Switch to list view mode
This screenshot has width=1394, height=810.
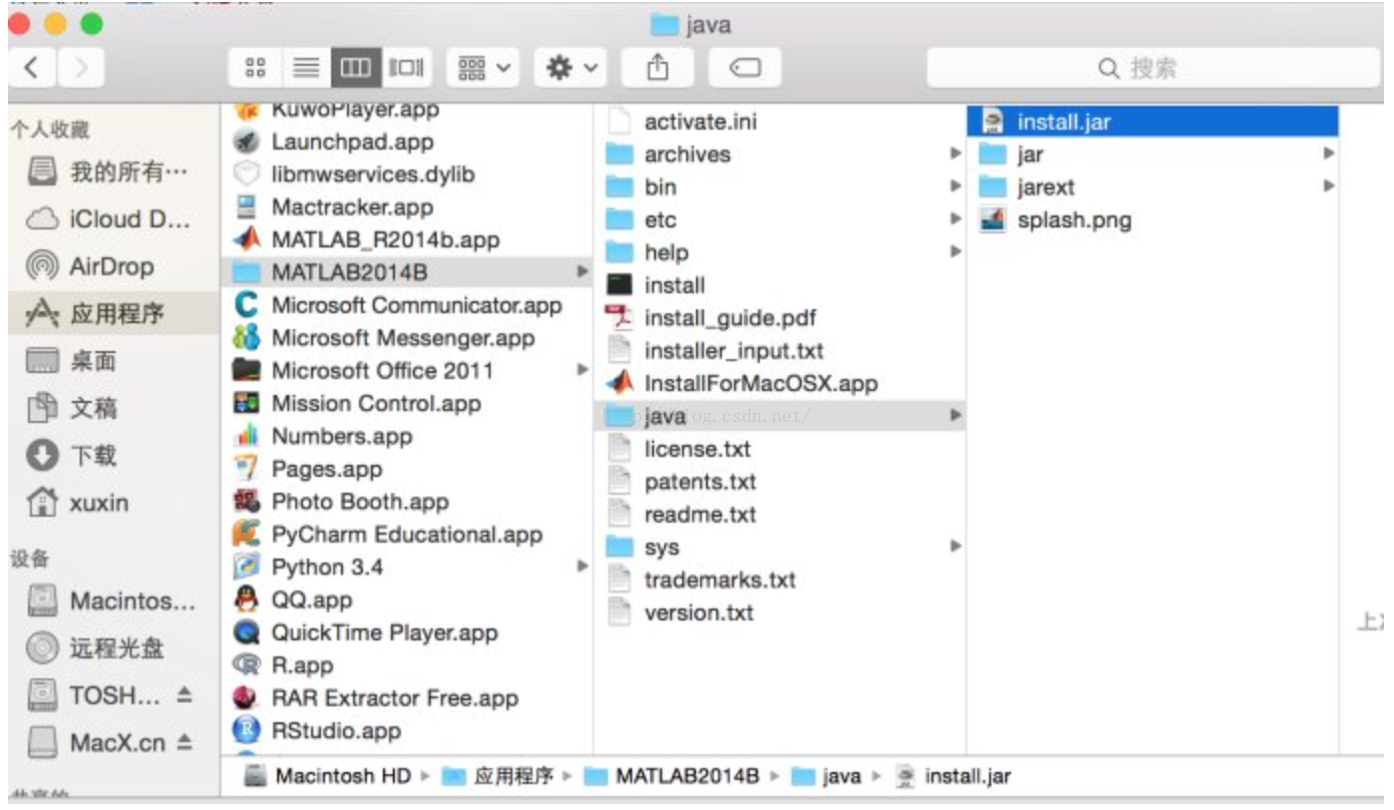coord(306,68)
